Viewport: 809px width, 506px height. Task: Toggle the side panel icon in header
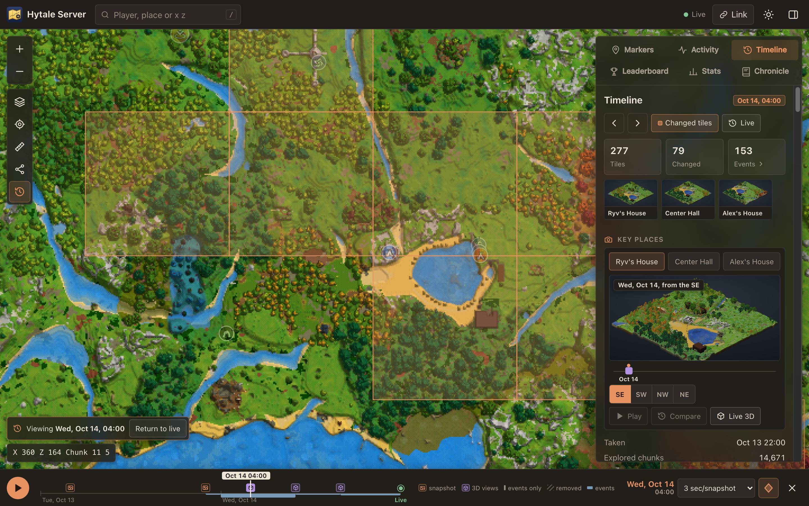[793, 15]
